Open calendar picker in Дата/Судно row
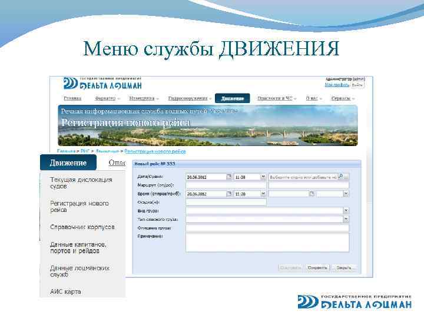The image size is (424, 318). point(228,177)
